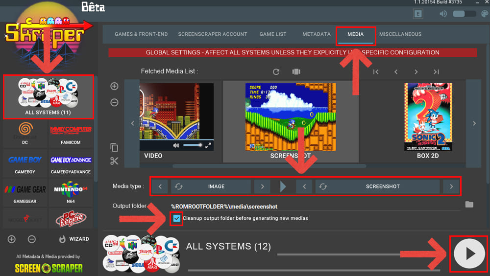Add a media entry with plus icon
490x276 pixels.
tap(114, 86)
